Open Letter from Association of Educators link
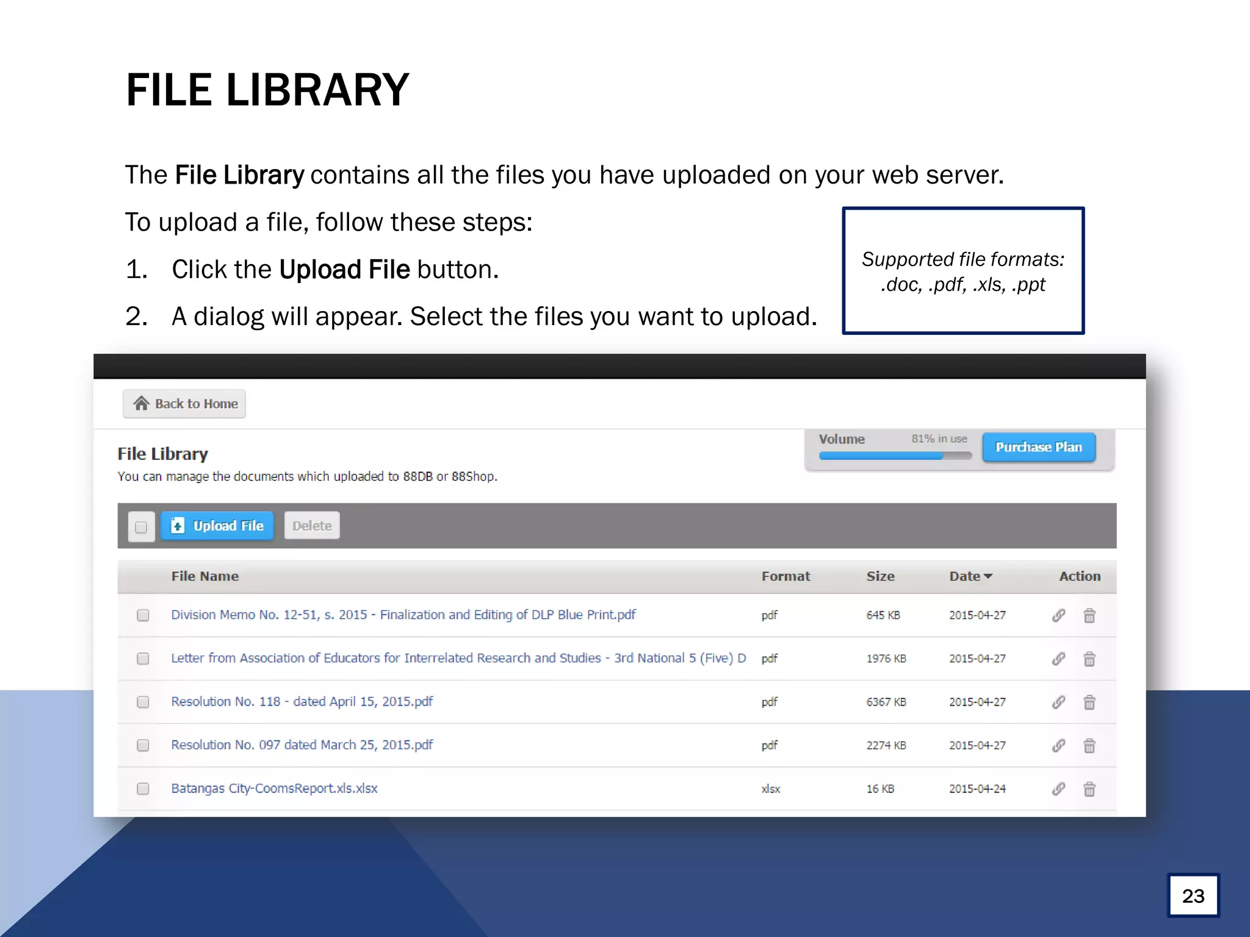Image resolution: width=1250 pixels, height=937 pixels. 458,658
